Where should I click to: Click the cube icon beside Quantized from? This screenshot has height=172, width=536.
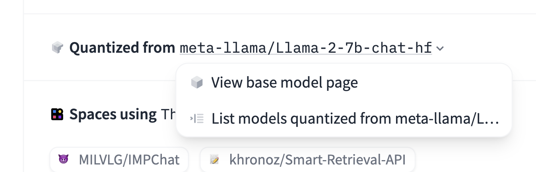(58, 48)
